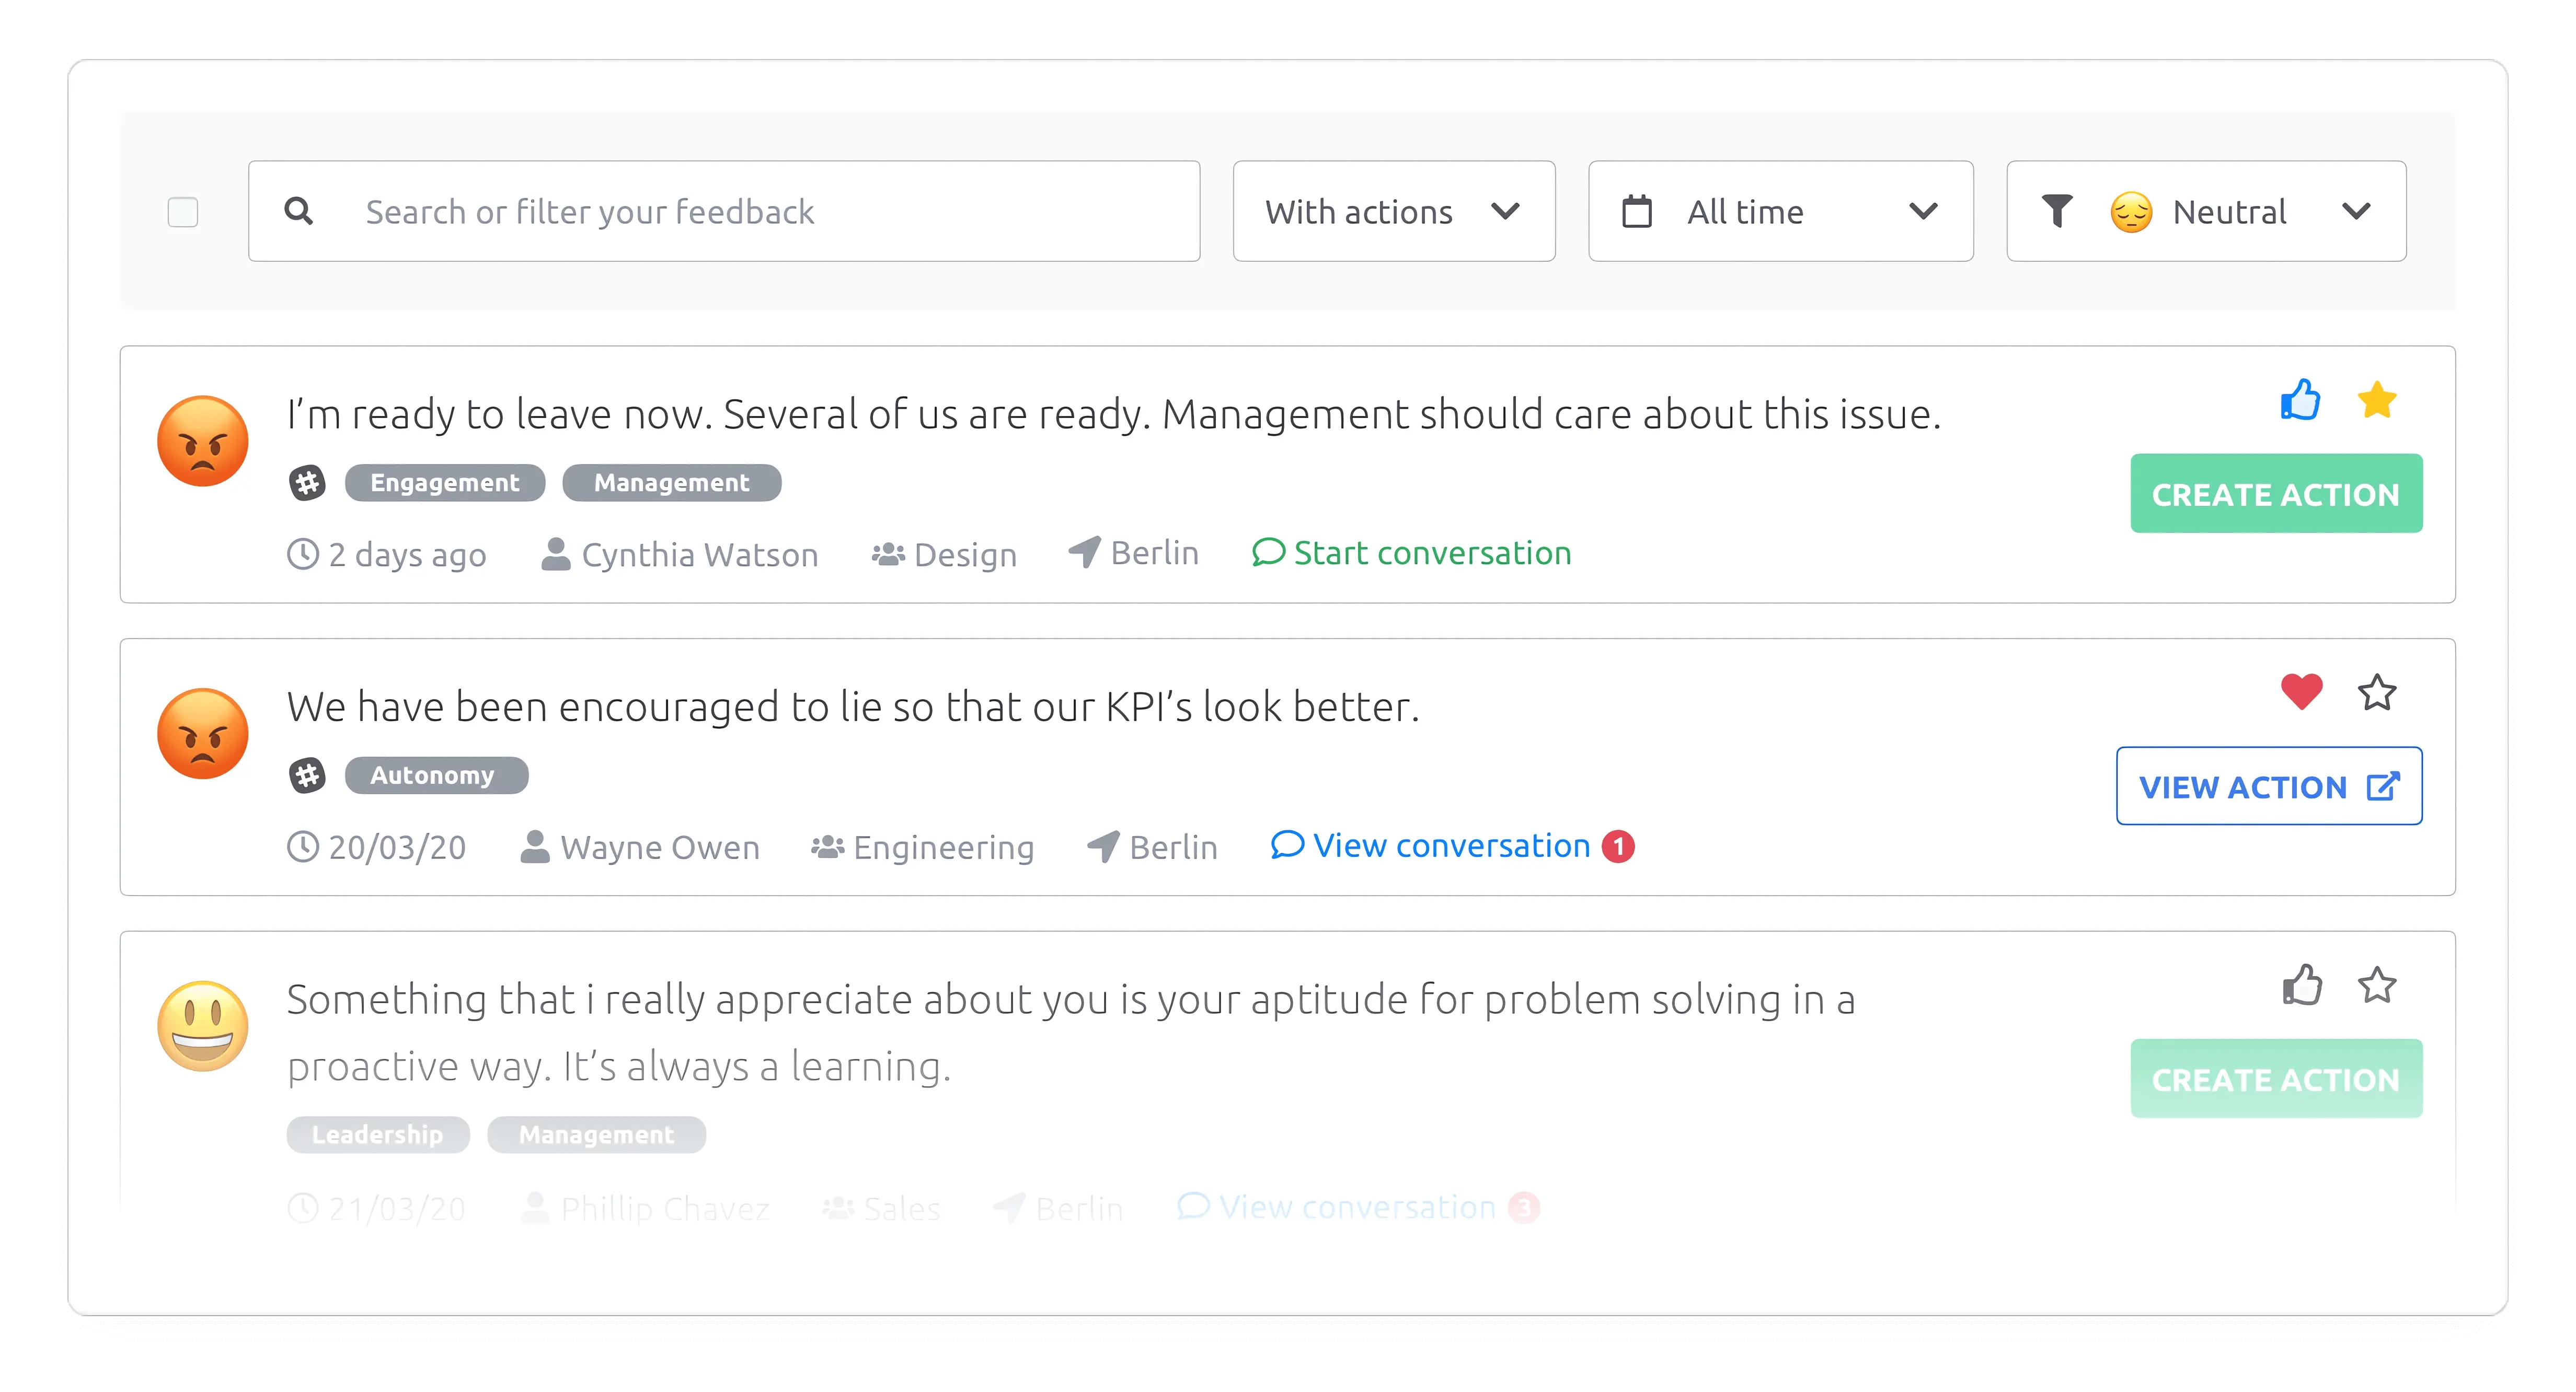The width and height of the screenshot is (2576, 1392).
Task: Click the filter funnel icon
Action: pyautogui.click(x=2057, y=211)
